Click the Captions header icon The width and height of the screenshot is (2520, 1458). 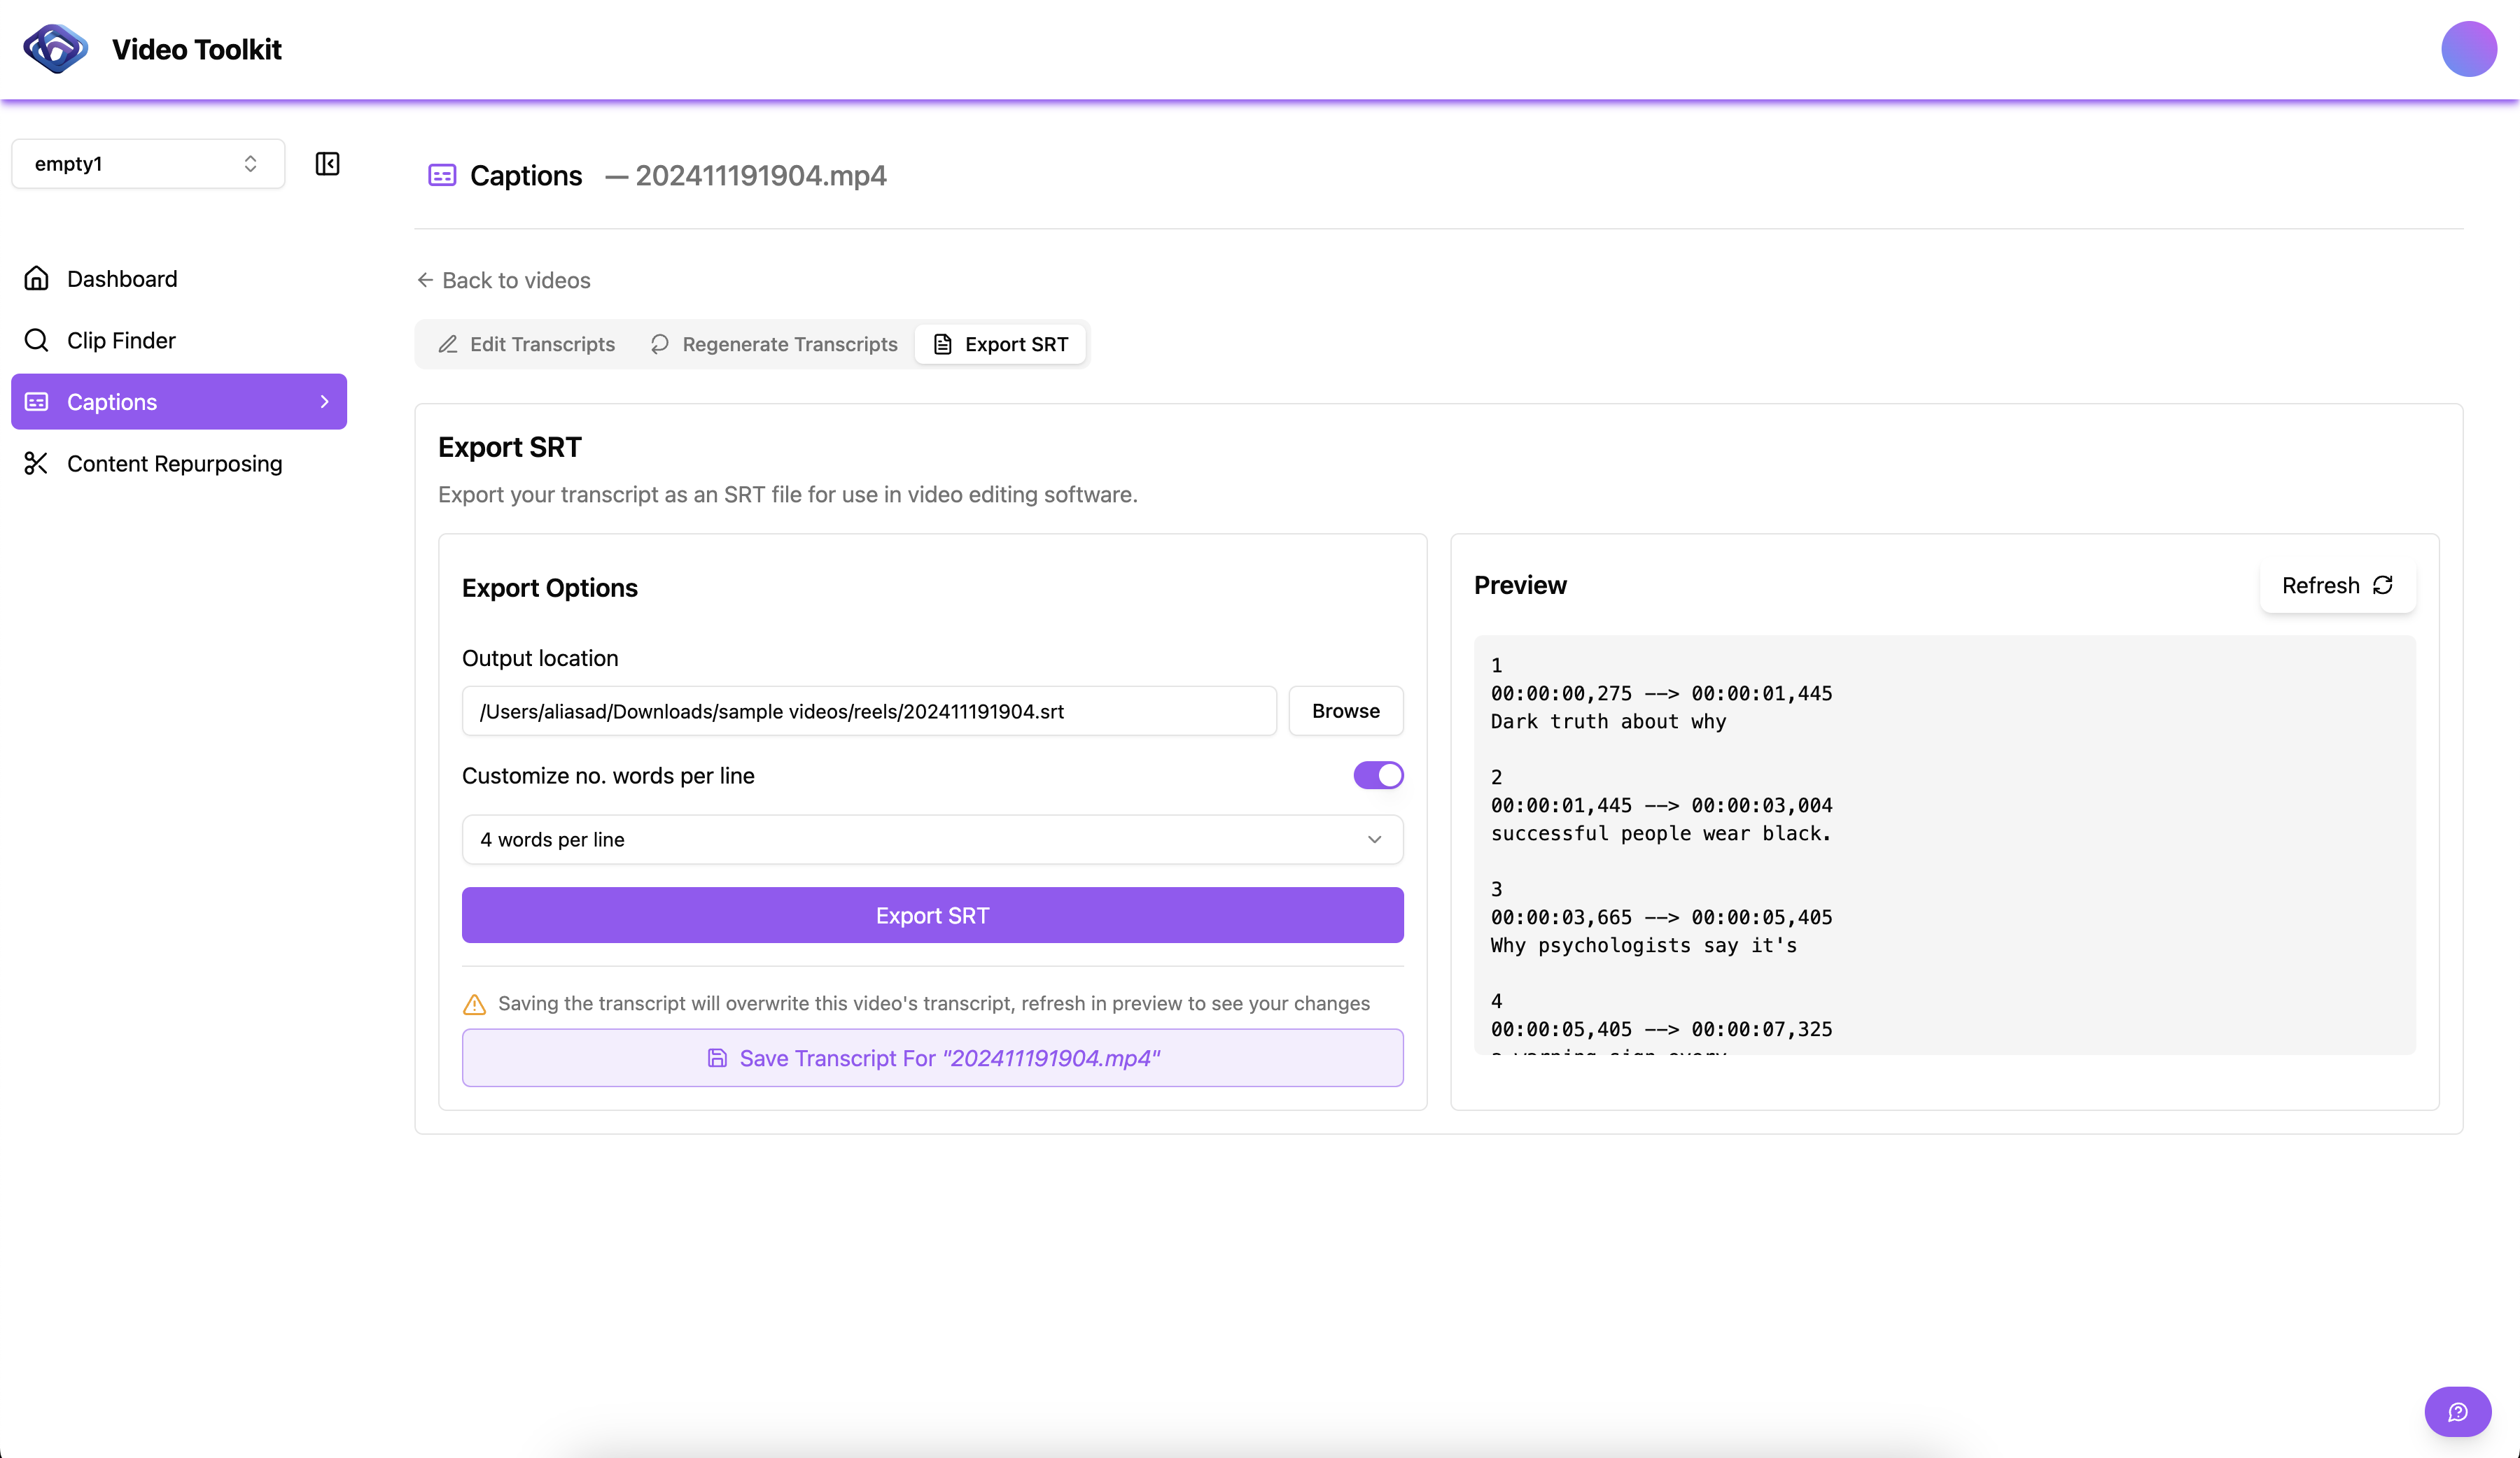[x=442, y=176]
